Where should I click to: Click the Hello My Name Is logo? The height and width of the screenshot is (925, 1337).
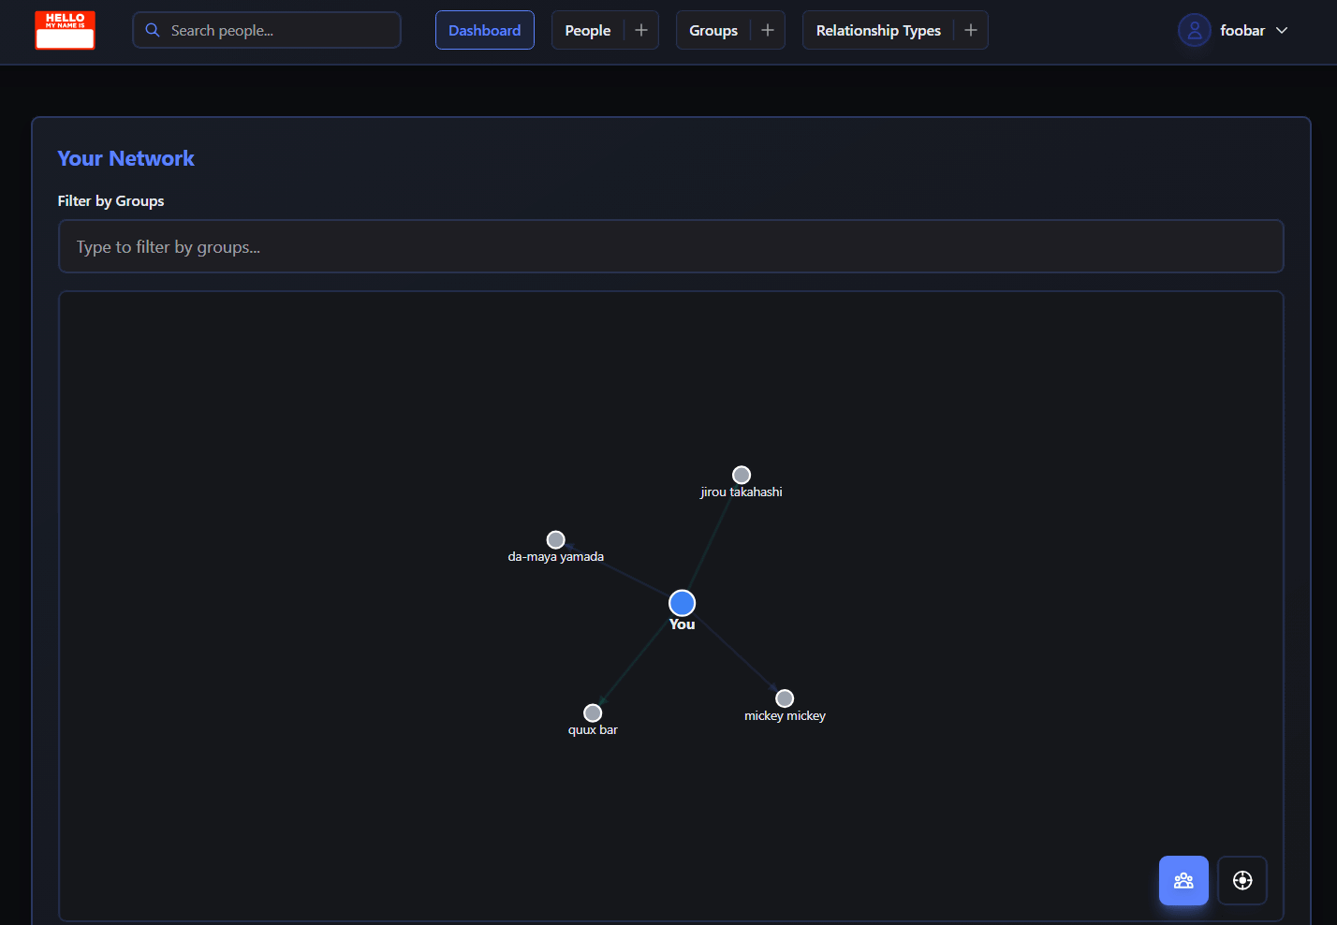click(x=65, y=30)
